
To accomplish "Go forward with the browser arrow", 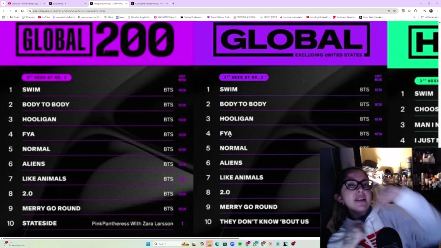I will (x=10, y=11).
